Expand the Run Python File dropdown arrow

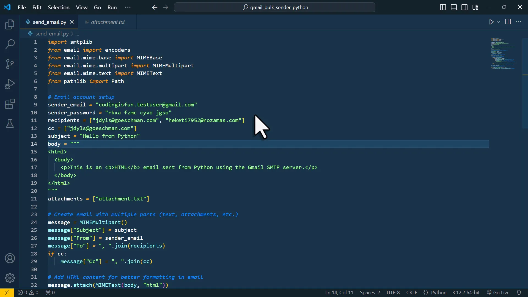point(498,22)
